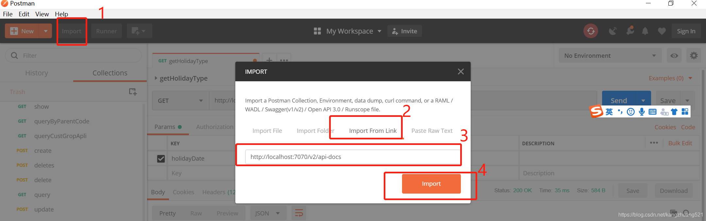Click the Import button in toolbar

pyautogui.click(x=72, y=31)
